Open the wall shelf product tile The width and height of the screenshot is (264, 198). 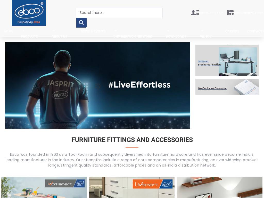(220, 187)
